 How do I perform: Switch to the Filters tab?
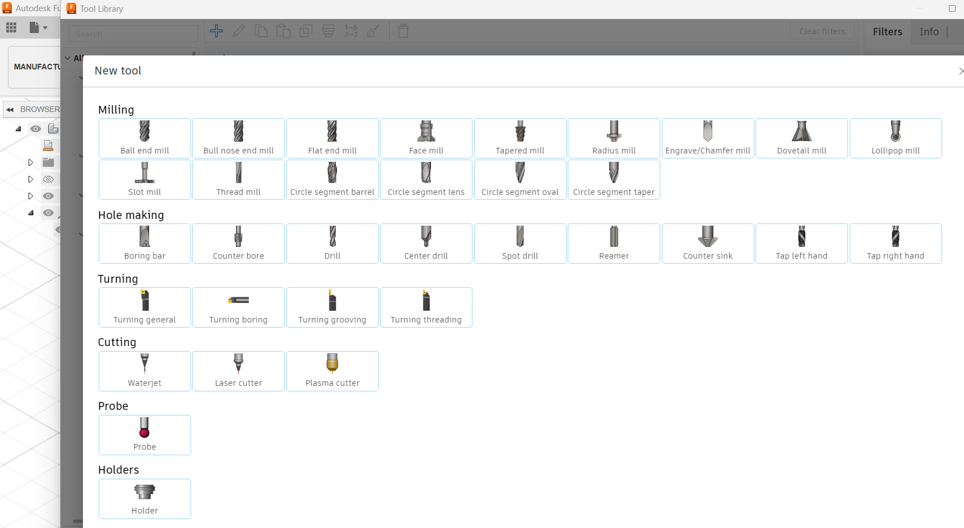pyautogui.click(x=887, y=32)
